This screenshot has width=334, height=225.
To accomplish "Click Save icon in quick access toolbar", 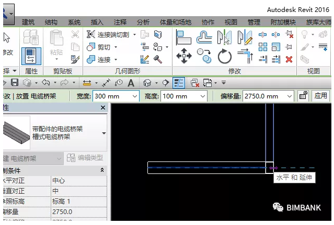I will [x=15, y=83].
